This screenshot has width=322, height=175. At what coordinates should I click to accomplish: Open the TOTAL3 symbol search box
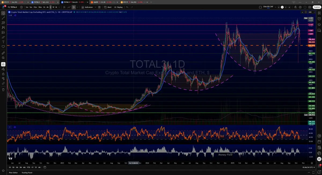pyautogui.click(x=13, y=7)
